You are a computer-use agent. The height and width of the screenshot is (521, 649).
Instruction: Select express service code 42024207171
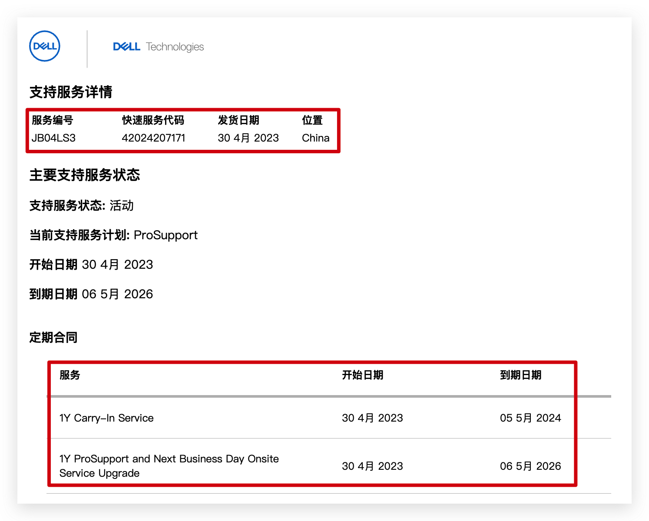click(x=153, y=138)
